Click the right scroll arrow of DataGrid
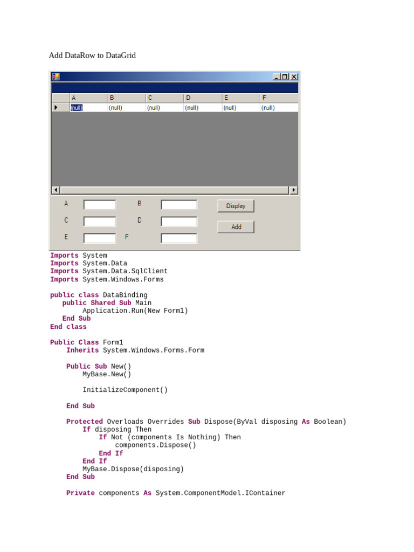The height and width of the screenshot is (552, 414). click(x=294, y=190)
